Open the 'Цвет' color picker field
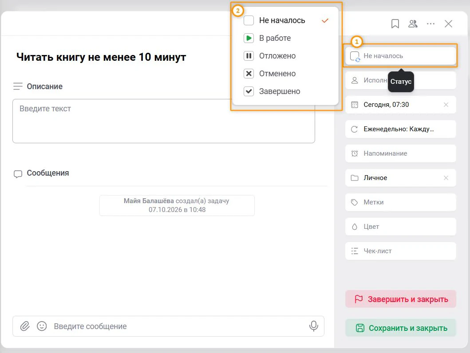 click(x=400, y=227)
